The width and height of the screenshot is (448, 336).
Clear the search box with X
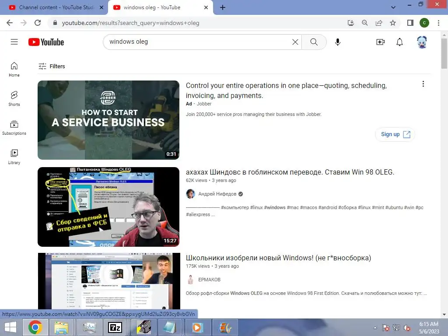click(295, 42)
